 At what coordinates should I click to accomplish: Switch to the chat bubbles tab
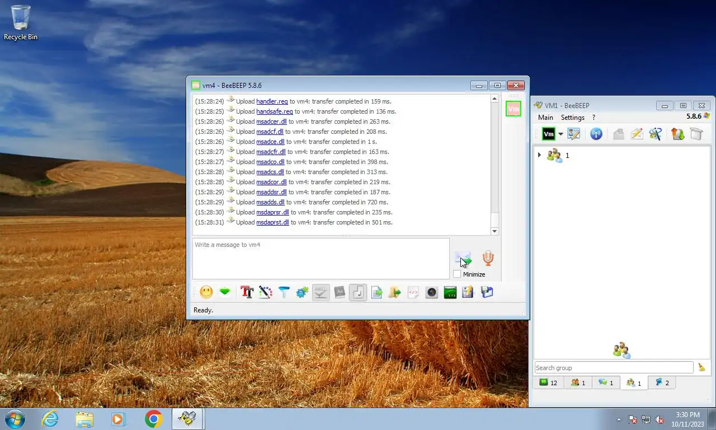(x=606, y=383)
